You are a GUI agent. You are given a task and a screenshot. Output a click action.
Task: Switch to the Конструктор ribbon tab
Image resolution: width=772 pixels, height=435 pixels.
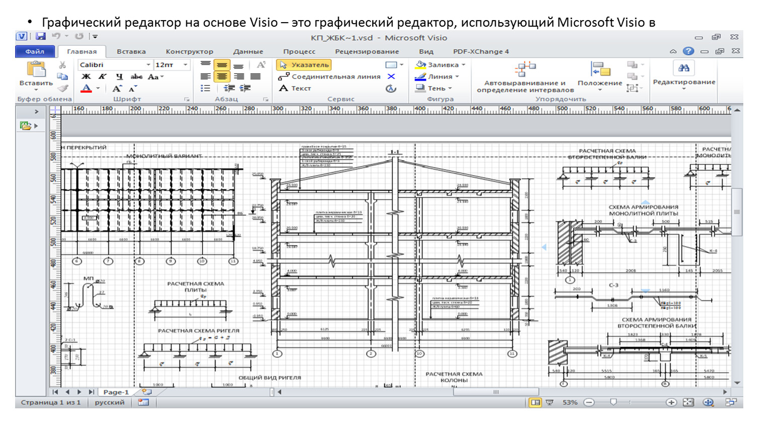[x=189, y=51]
